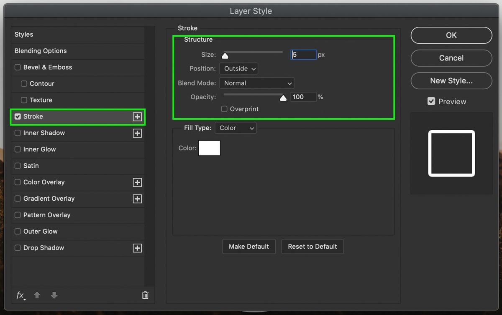502x315 pixels.
Task: Enable the Contour checkbox
Action: tap(24, 83)
